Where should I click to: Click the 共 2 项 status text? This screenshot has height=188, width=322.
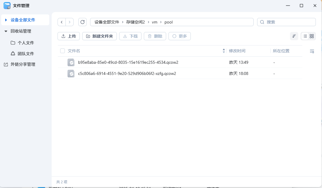[x=62, y=182]
